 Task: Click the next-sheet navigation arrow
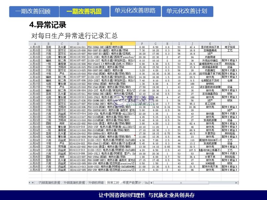(30, 182)
